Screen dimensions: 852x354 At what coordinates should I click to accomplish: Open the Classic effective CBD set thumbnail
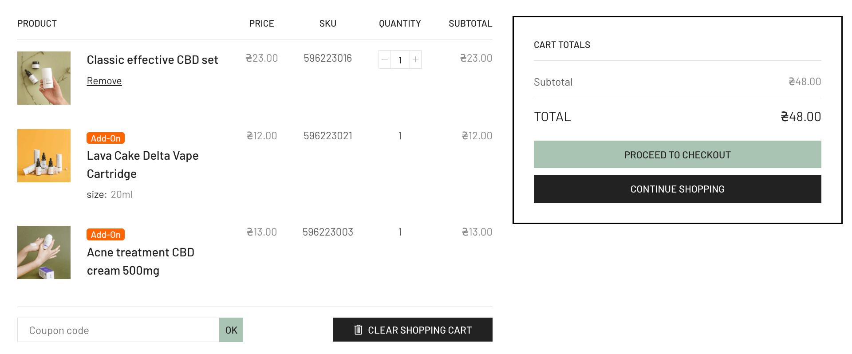(x=44, y=78)
